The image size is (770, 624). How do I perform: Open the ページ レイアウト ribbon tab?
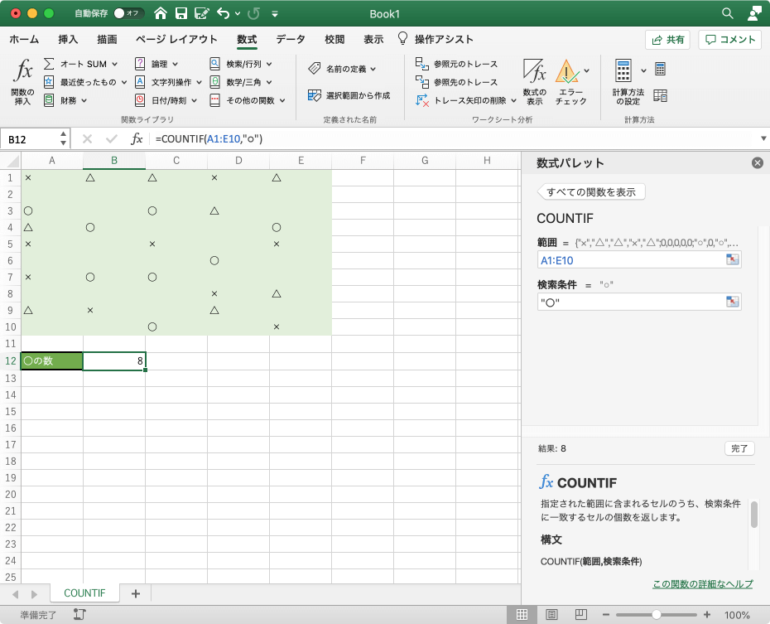coord(176,39)
